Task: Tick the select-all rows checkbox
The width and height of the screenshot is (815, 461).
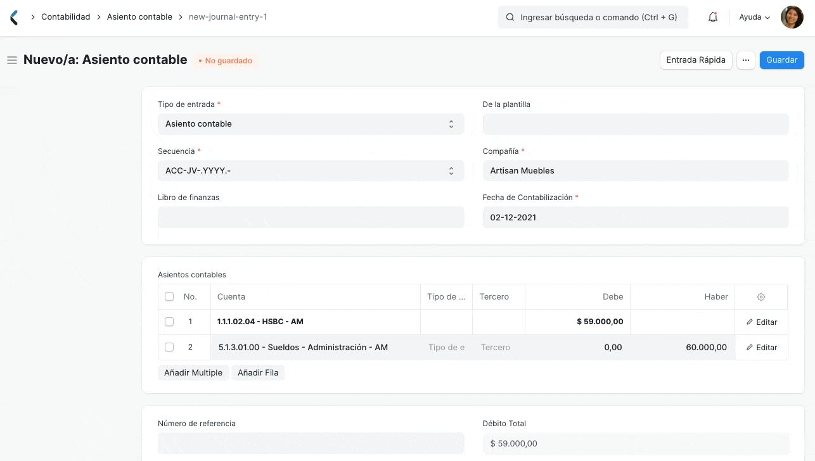Action: pos(169,296)
